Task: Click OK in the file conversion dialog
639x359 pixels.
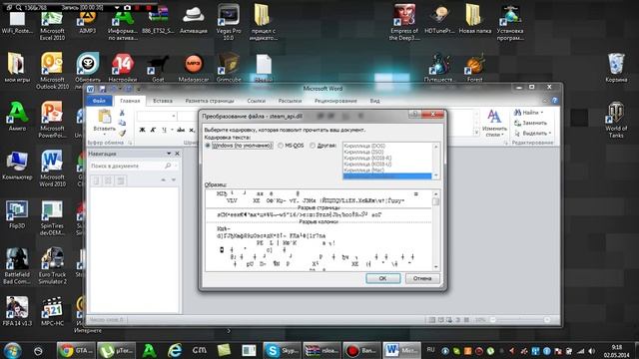Action: coord(382,279)
